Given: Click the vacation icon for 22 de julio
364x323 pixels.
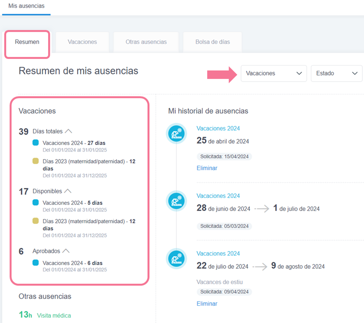Looking at the screenshot, I should pyautogui.click(x=176, y=259).
